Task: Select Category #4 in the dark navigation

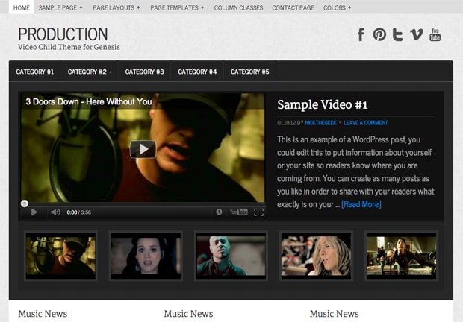Action: click(x=197, y=72)
